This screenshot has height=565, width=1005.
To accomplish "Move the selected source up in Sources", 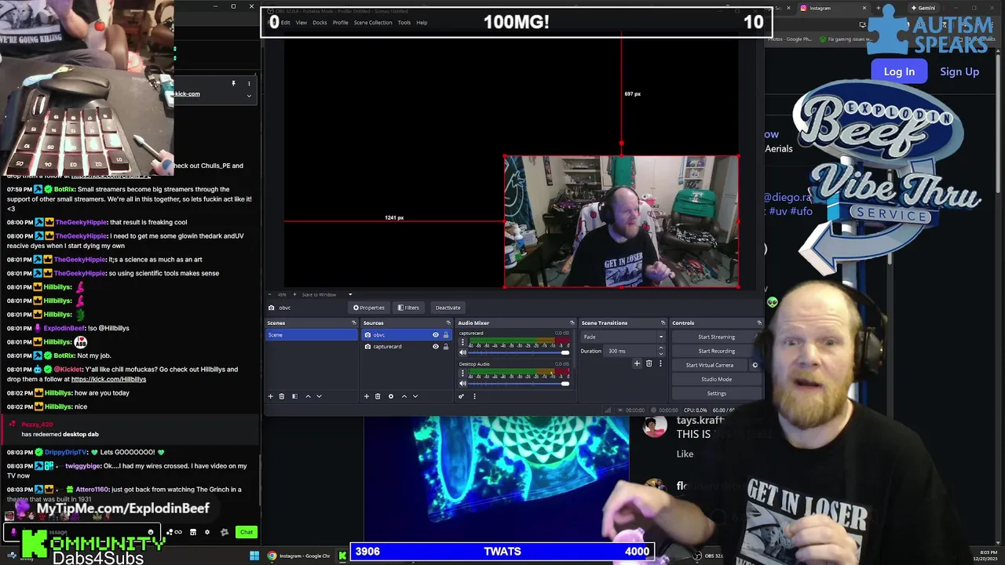I will 404,396.
